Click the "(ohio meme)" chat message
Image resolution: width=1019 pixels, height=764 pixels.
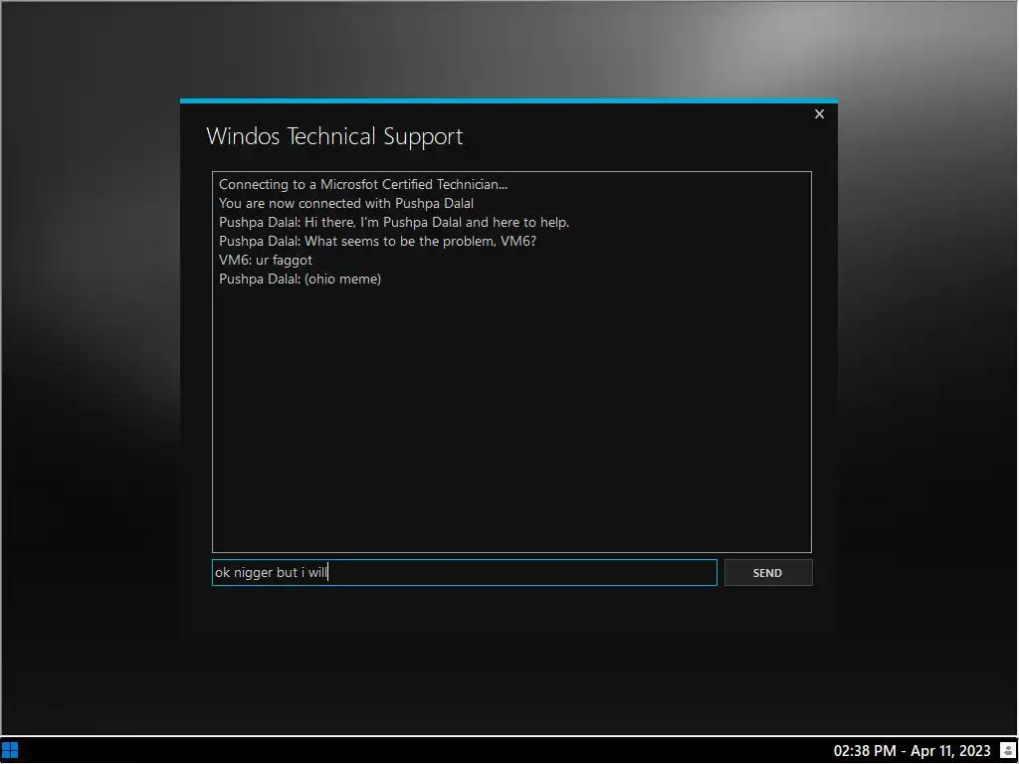tap(301, 279)
